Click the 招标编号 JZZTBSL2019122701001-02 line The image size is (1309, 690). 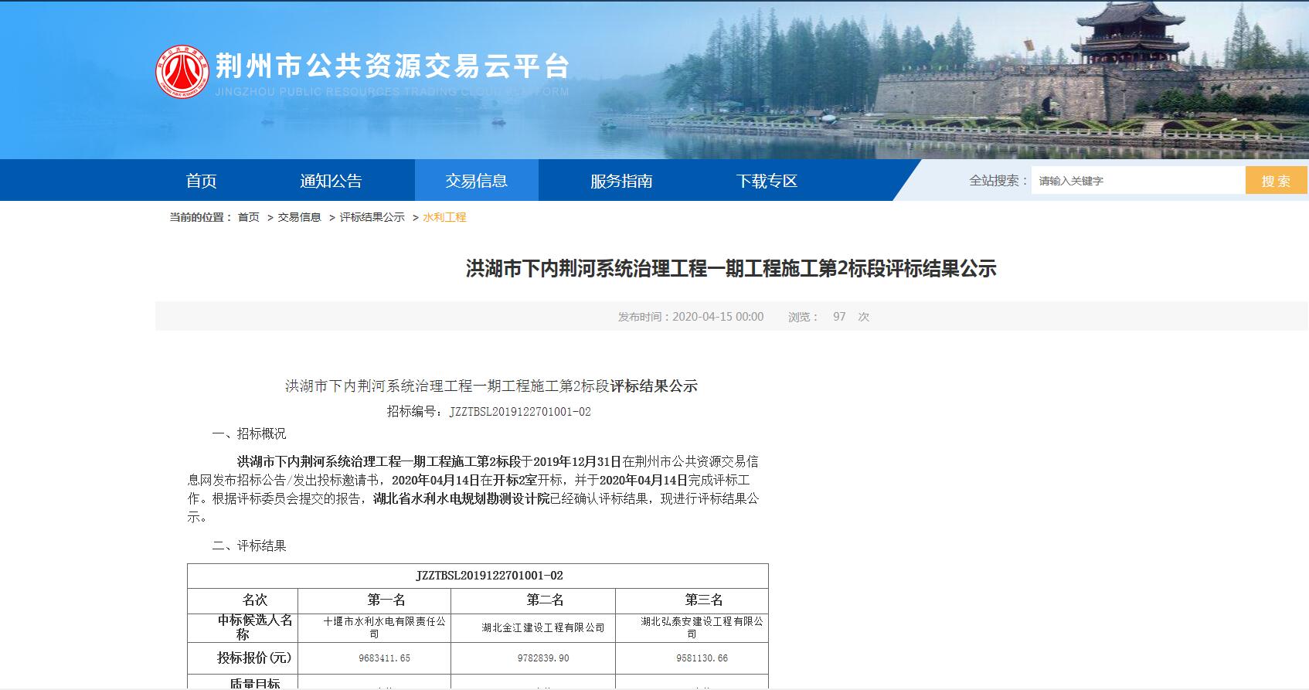tap(488, 412)
